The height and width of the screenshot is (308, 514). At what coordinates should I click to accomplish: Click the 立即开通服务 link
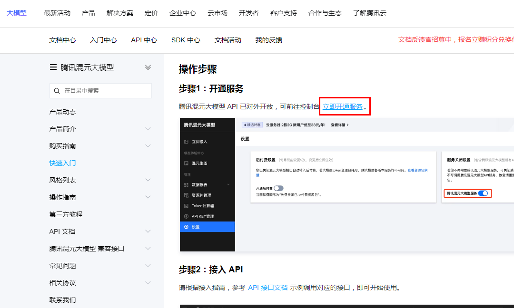343,106
